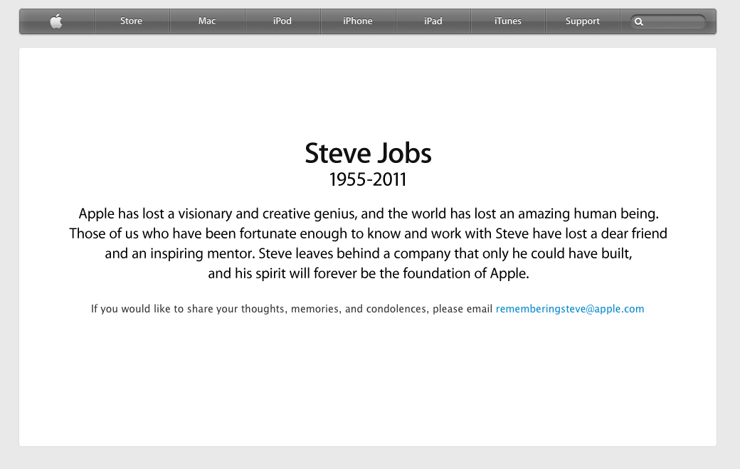Click the search magnifier icon
The image size is (740, 469).
(638, 21)
